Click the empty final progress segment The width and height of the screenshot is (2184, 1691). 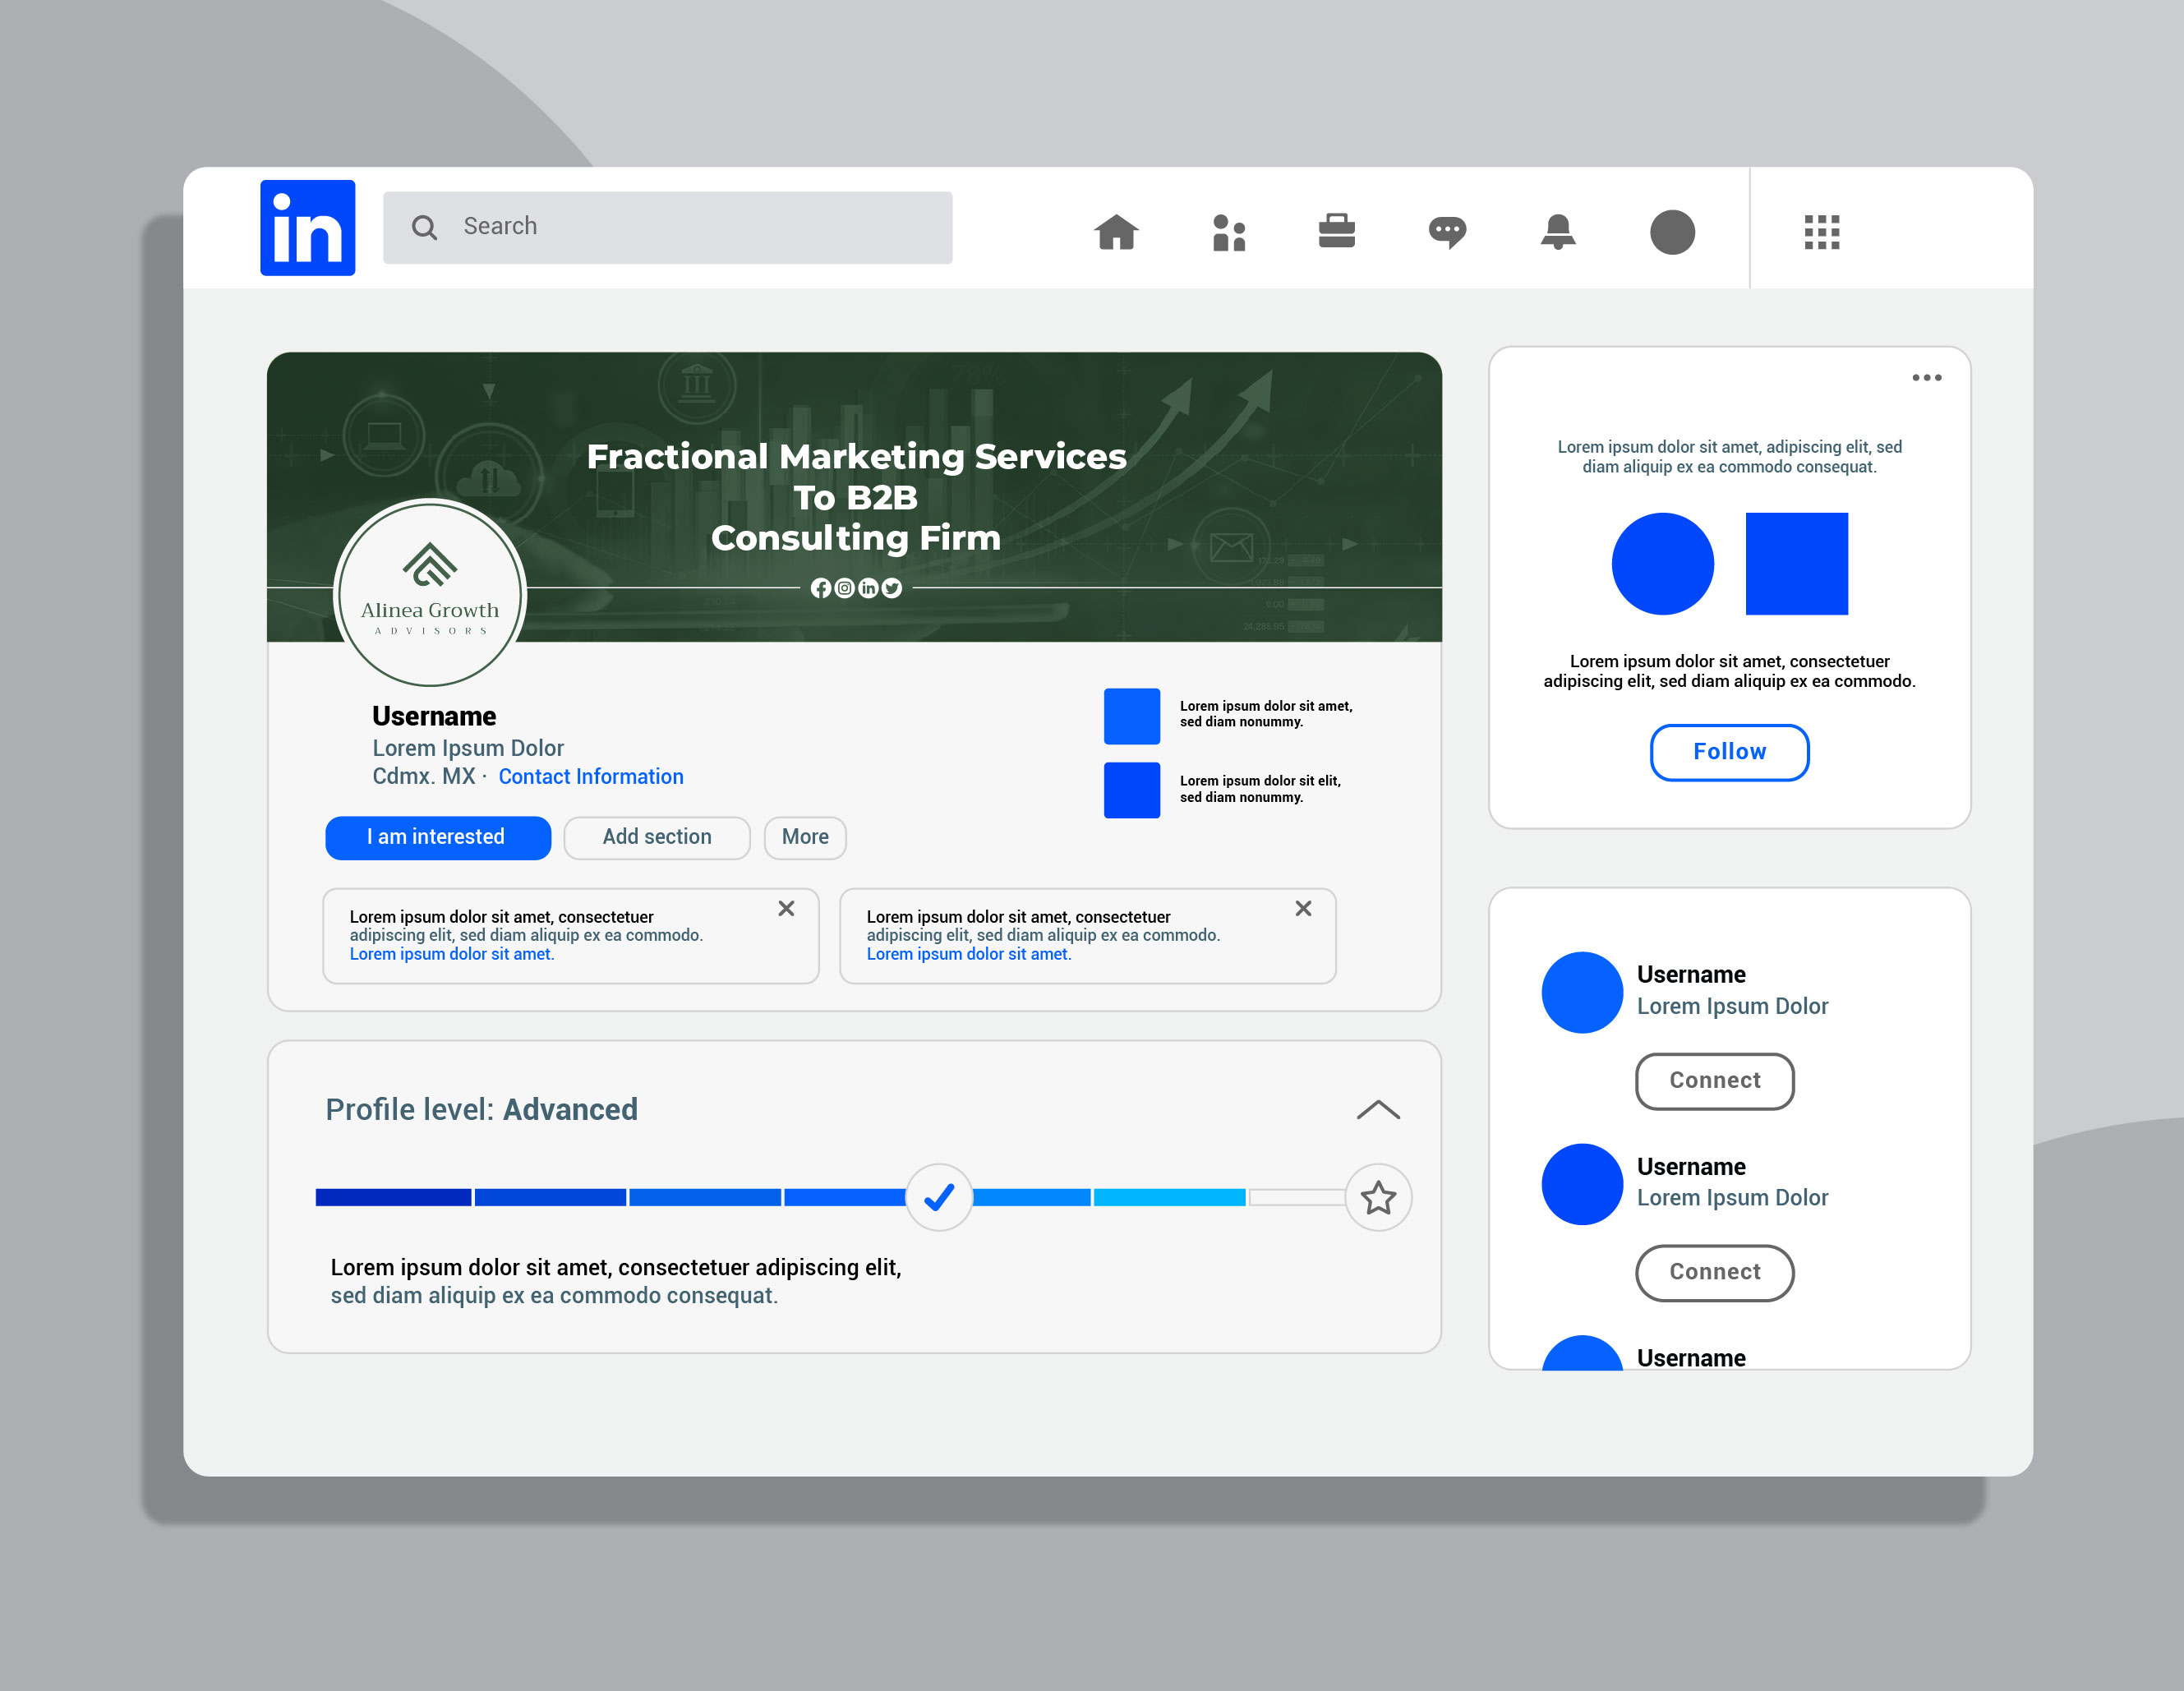[x=1297, y=1197]
